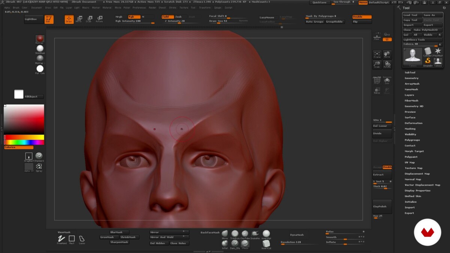
Task: Click the Cabeza tool thumbnail
Action: click(x=412, y=56)
